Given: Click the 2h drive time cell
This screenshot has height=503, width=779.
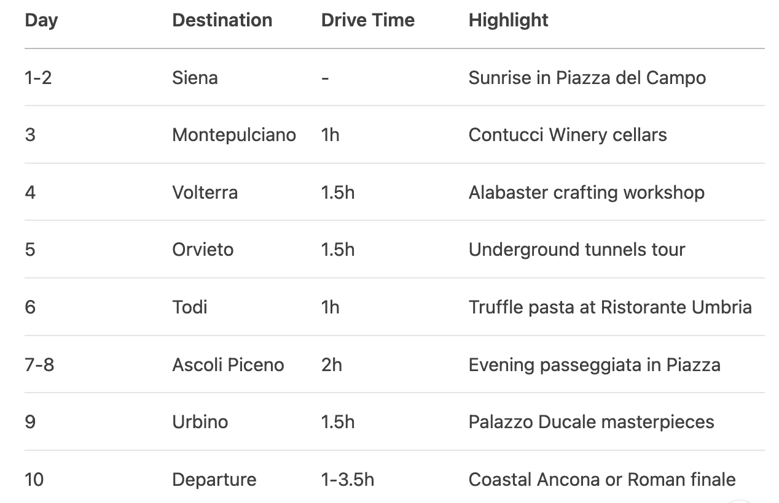Looking at the screenshot, I should [x=331, y=365].
